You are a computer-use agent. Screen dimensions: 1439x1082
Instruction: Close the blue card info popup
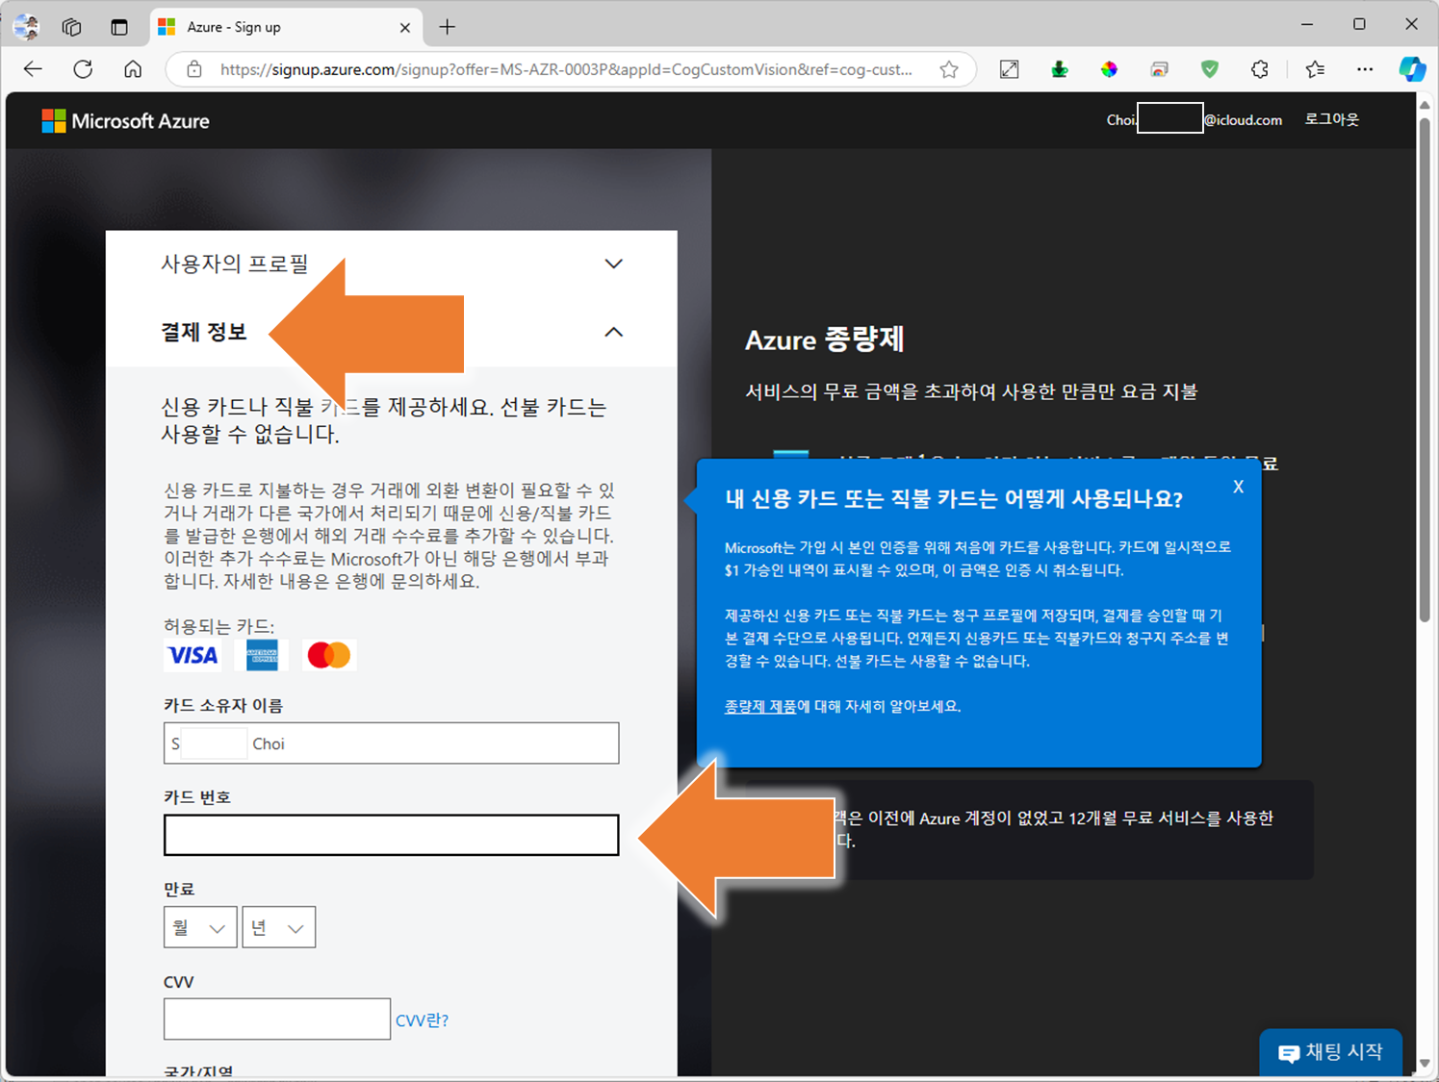point(1239,487)
